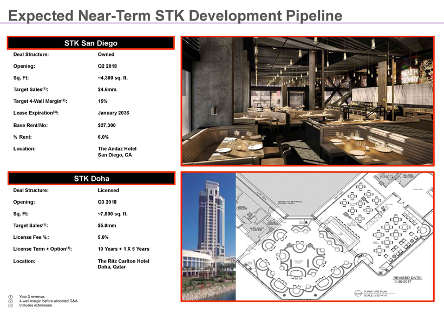Click the $27,300 base rent value
This screenshot has width=444, height=333.
(x=107, y=125)
